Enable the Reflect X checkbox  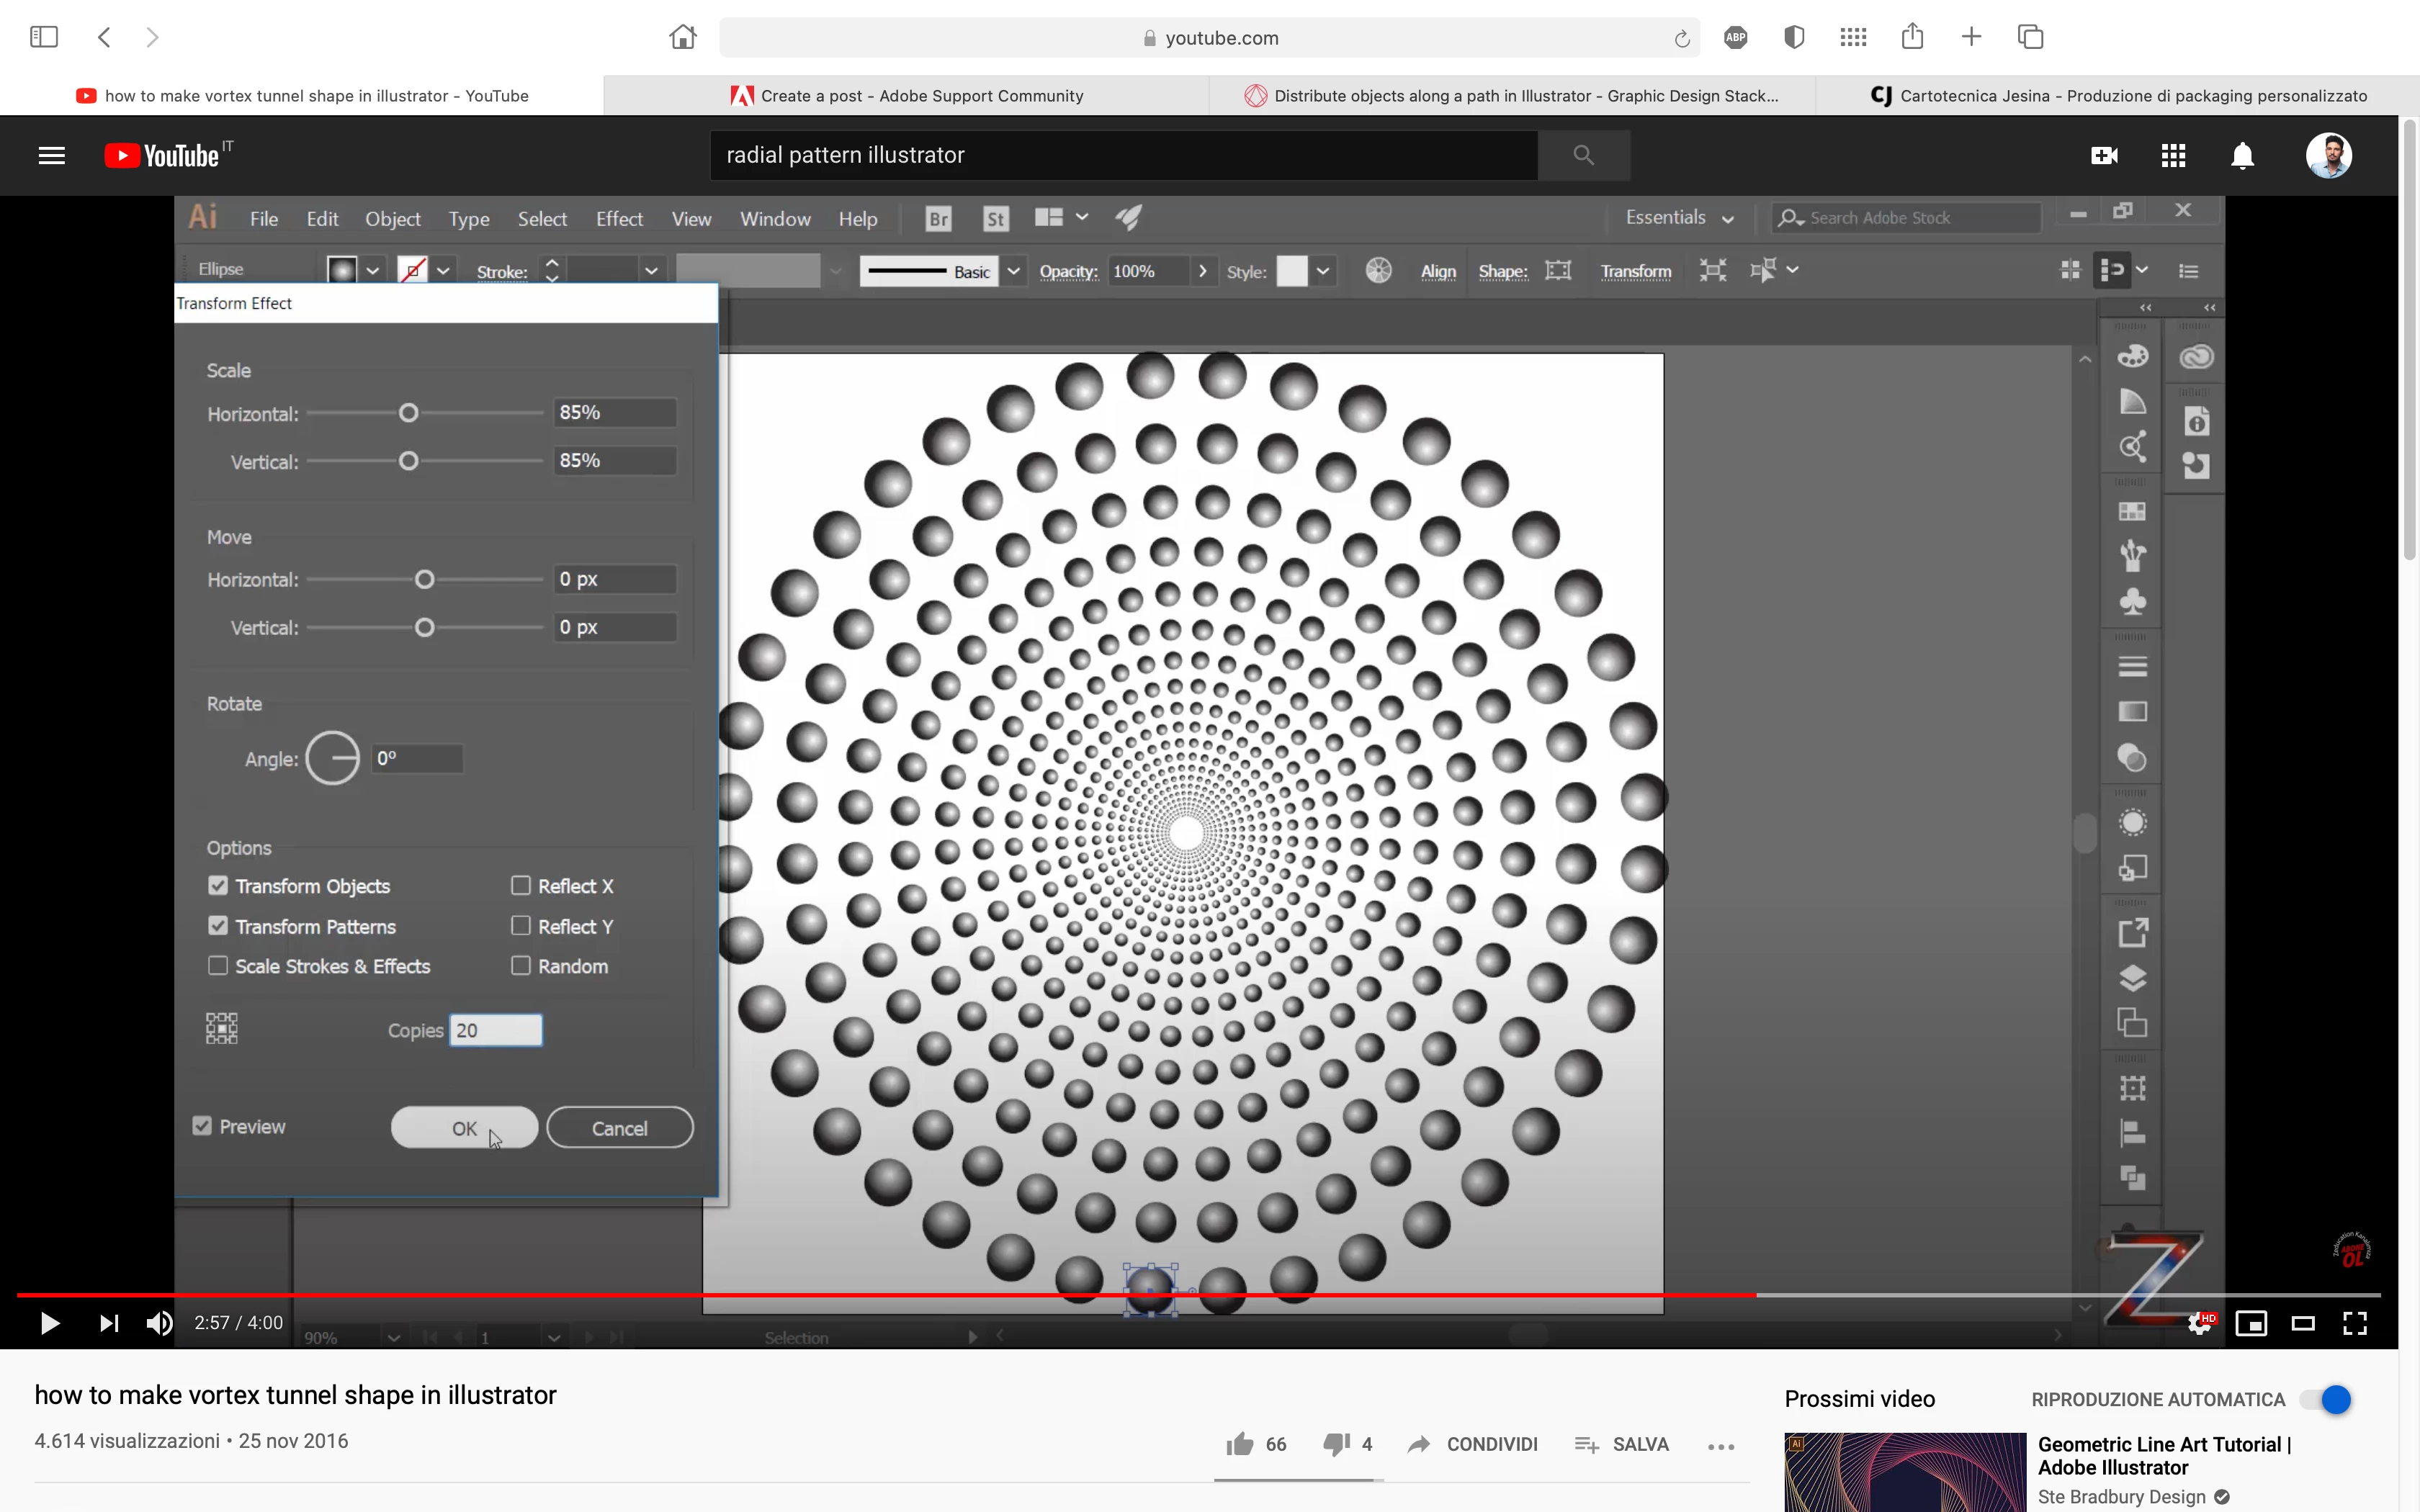pos(521,885)
